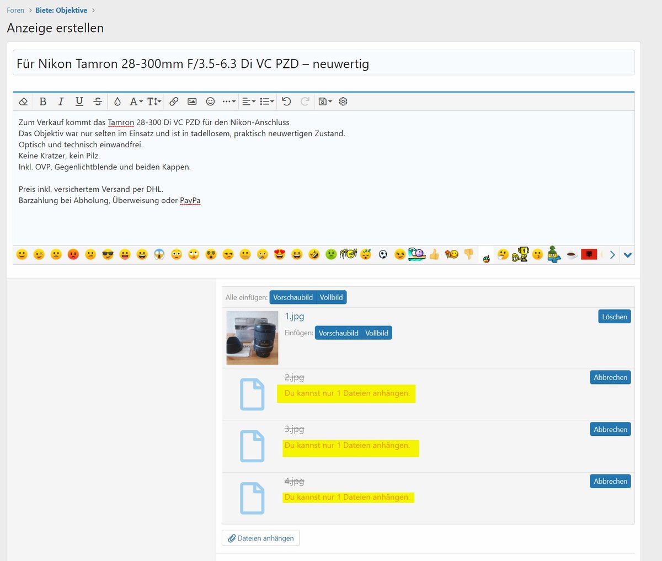Expand smilies panel with down chevron

(627, 255)
